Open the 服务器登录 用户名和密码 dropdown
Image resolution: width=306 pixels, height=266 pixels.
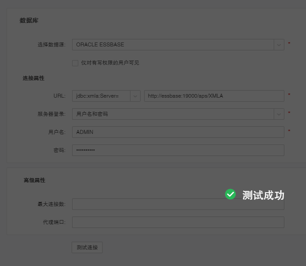[172, 114]
